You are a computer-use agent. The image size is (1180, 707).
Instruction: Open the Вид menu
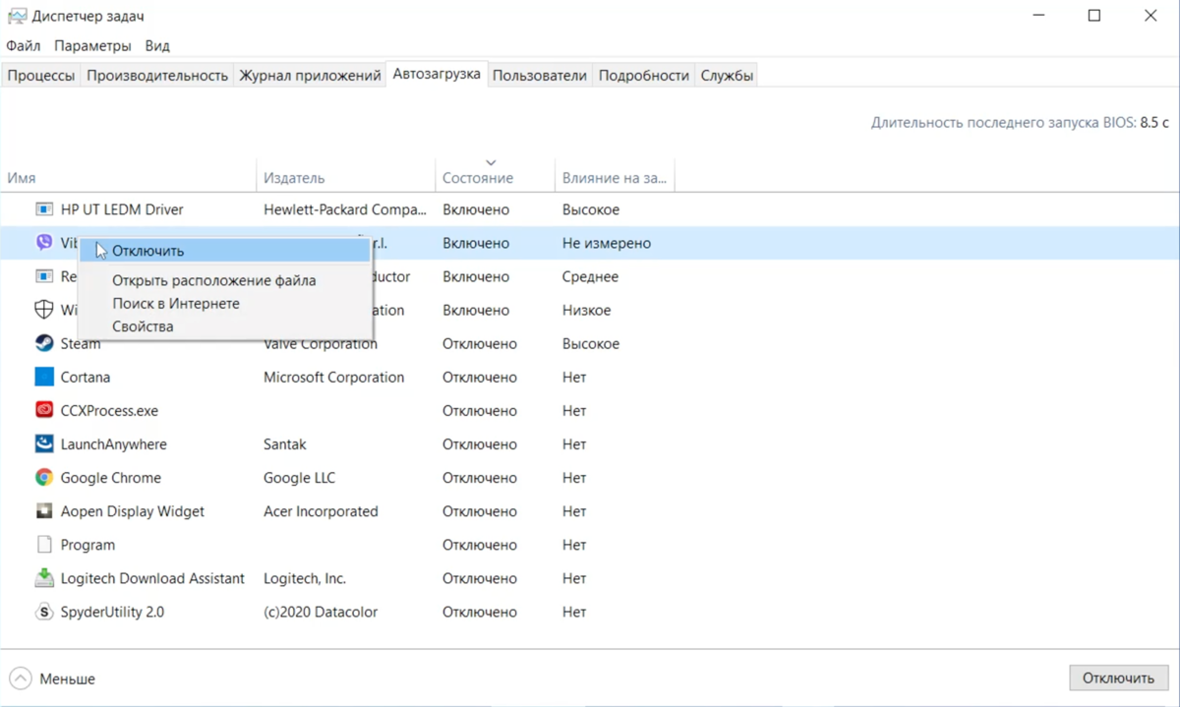[157, 45]
